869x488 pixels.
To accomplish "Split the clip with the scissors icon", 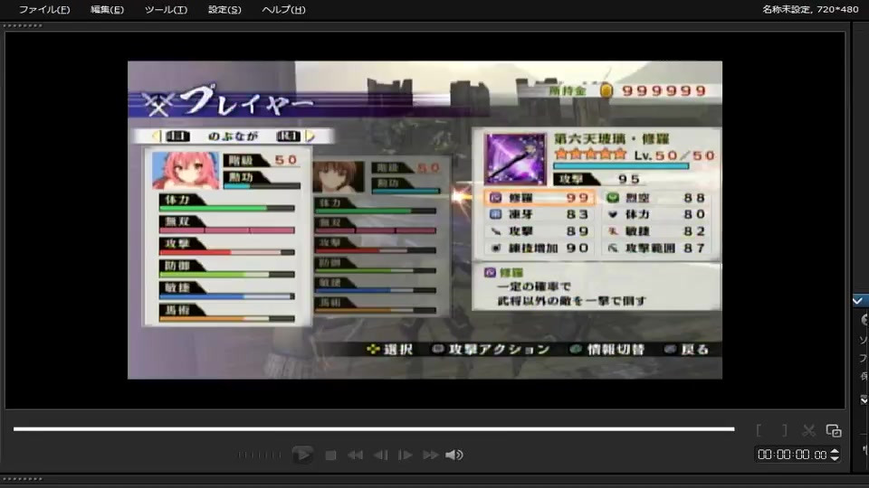I will pyautogui.click(x=808, y=430).
